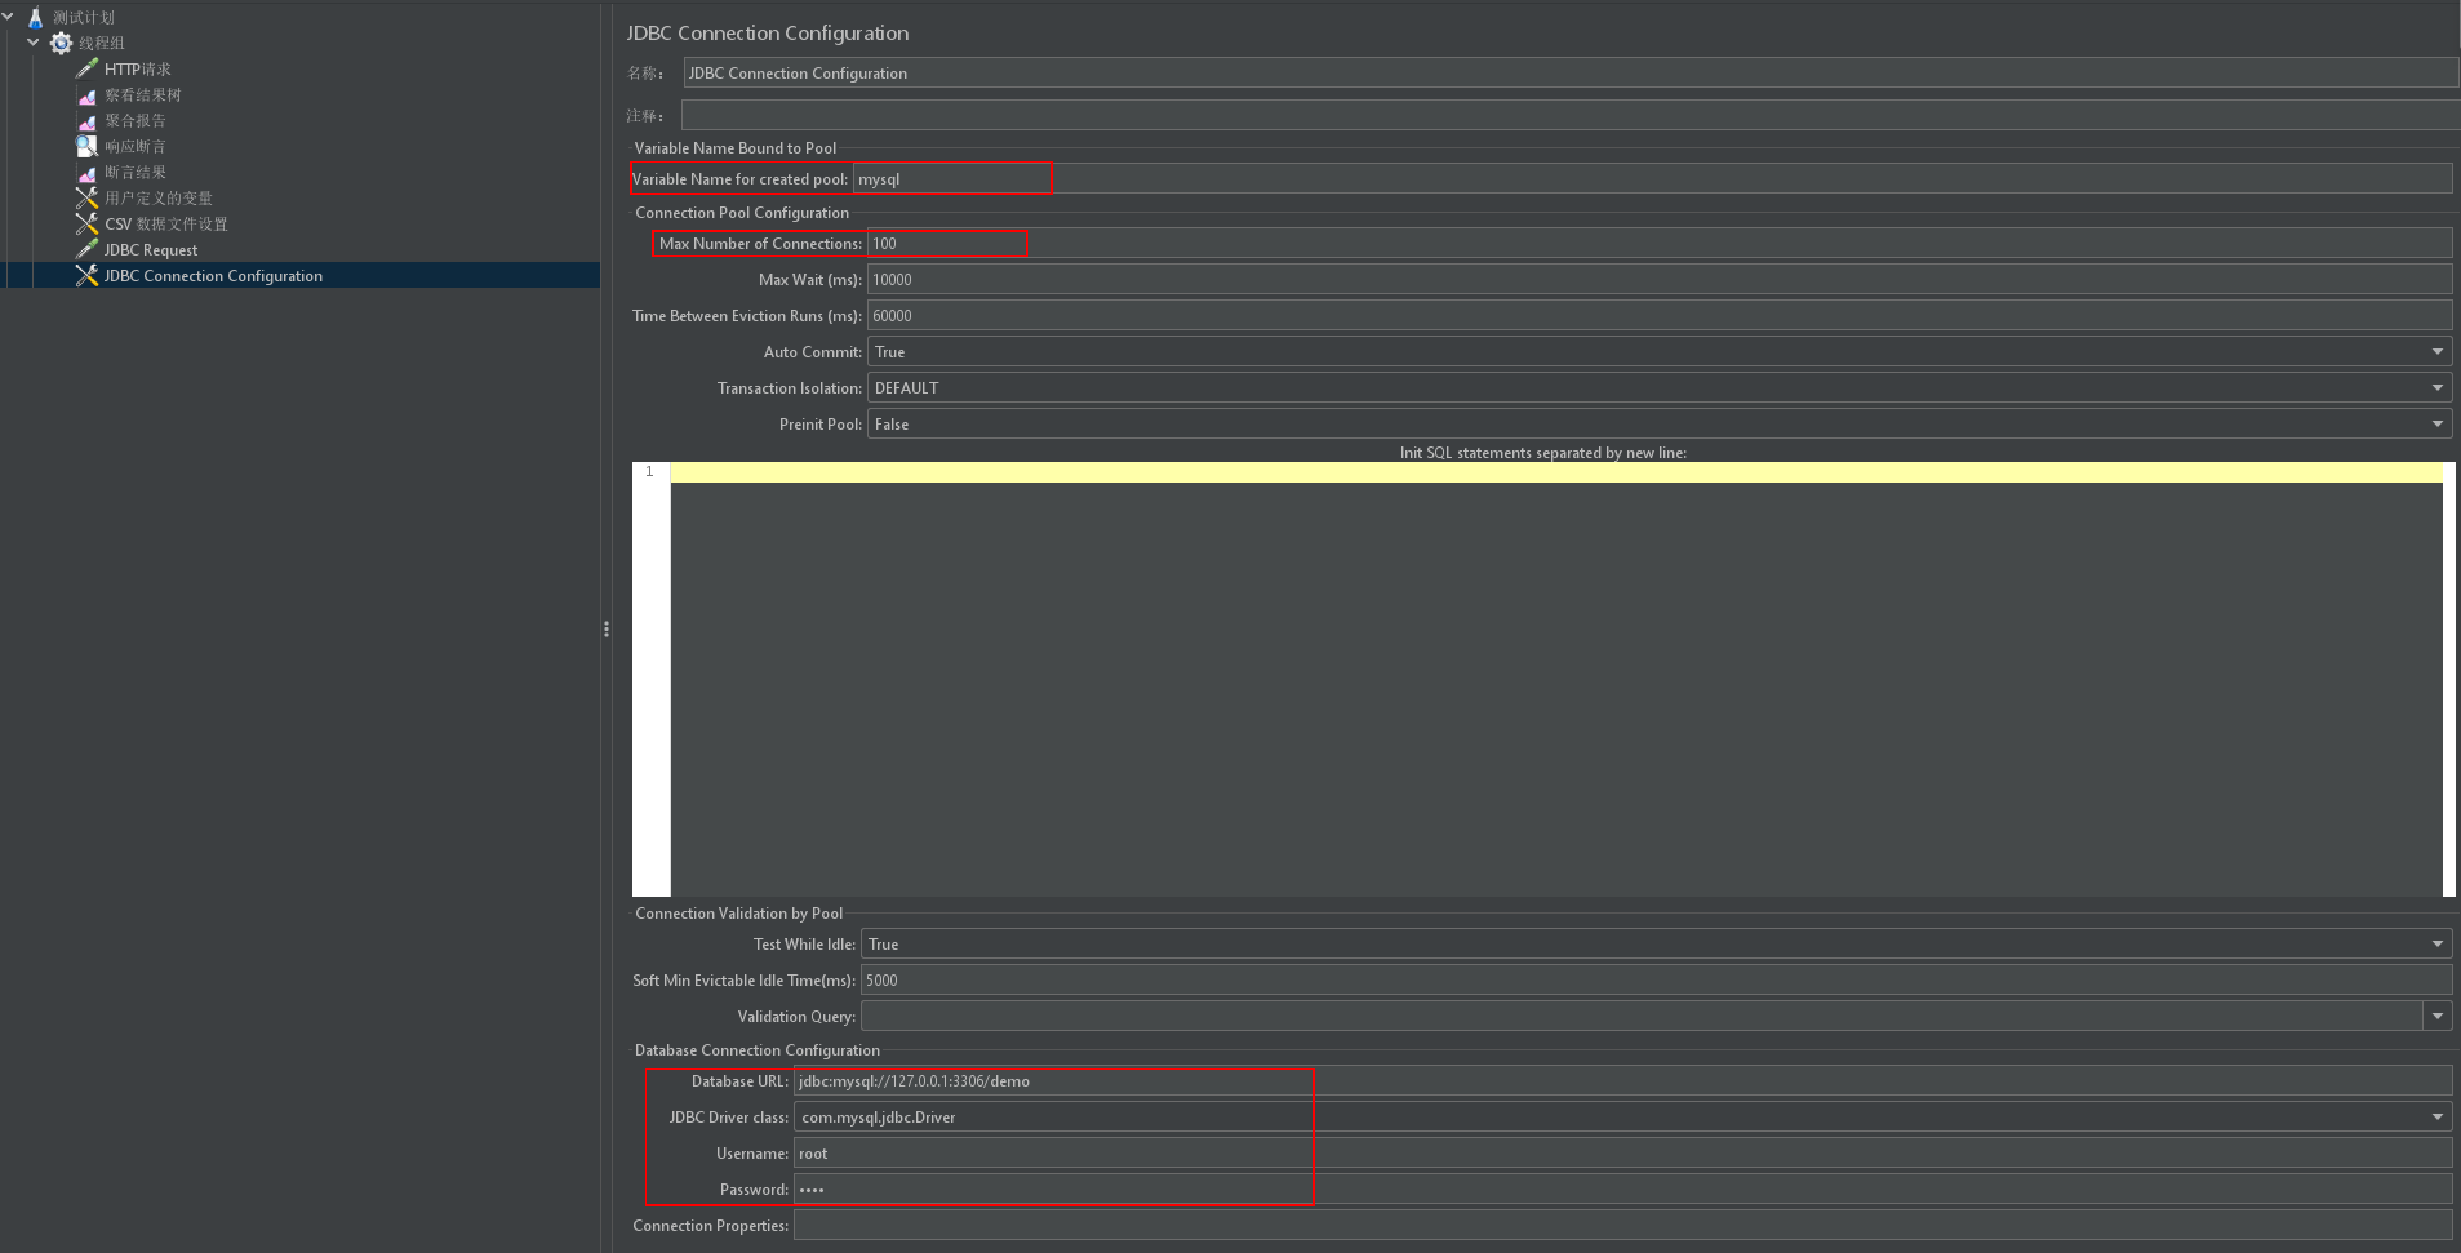Select 测试计划 label in the tree
Screen dimensions: 2461x1253
point(83,17)
